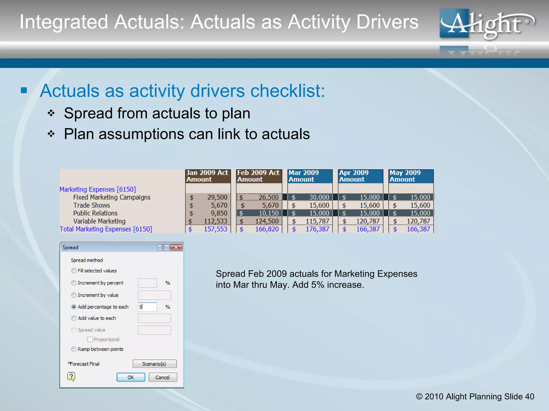Viewport: 549px width, 411px height.
Task: Click the help icon in Spread dialog footer
Action: click(x=71, y=377)
